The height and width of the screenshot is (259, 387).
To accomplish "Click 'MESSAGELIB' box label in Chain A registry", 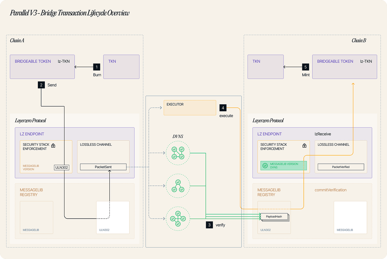I will (x=31, y=230).
